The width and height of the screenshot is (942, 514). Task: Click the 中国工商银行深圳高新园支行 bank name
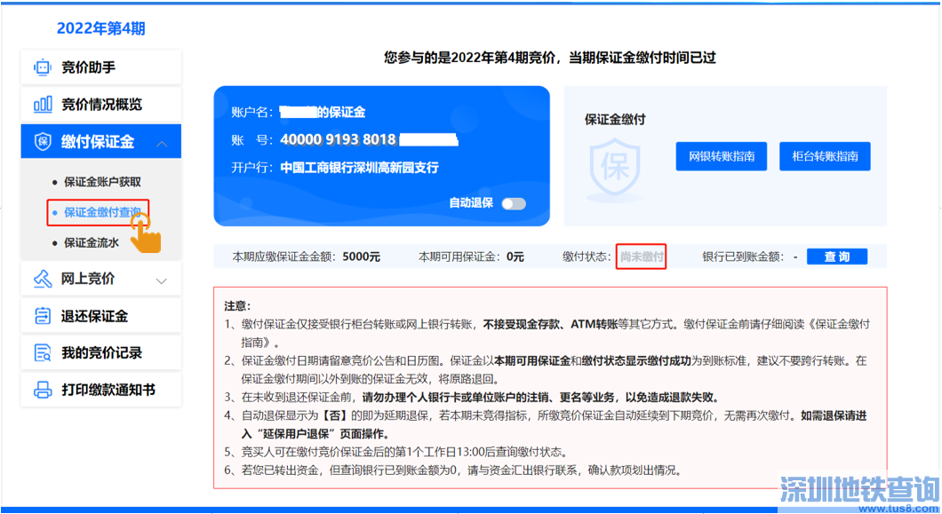[x=359, y=168]
